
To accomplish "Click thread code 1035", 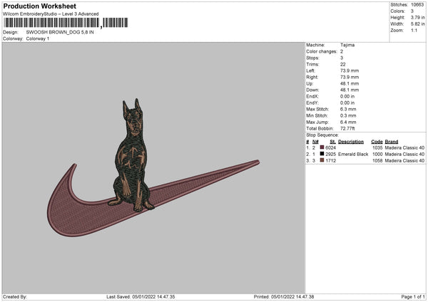I will point(377,147).
